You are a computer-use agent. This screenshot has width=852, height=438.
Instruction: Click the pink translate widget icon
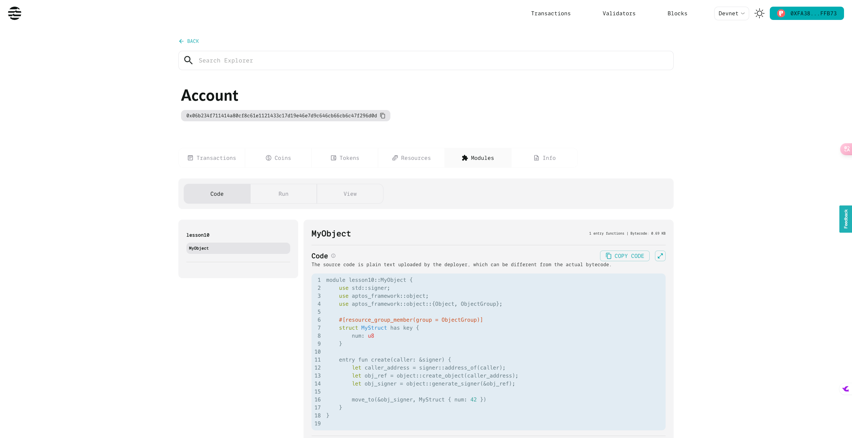[x=846, y=149]
